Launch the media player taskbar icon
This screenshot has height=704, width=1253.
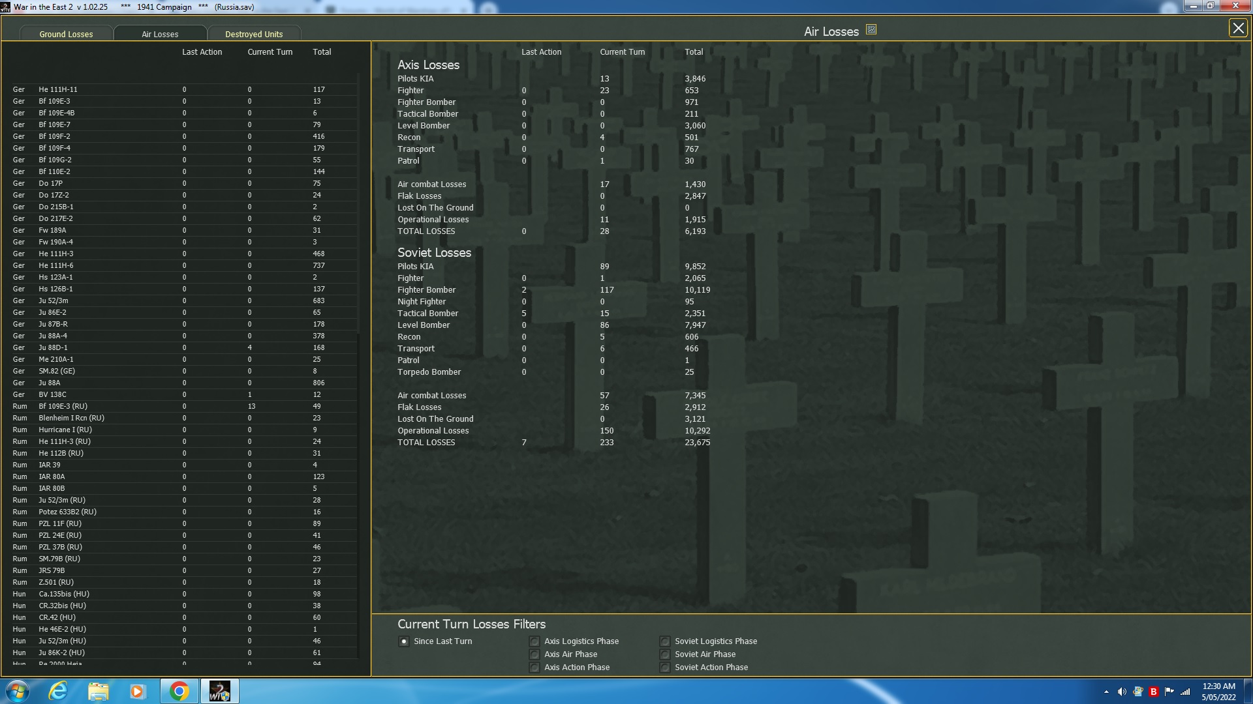click(137, 691)
